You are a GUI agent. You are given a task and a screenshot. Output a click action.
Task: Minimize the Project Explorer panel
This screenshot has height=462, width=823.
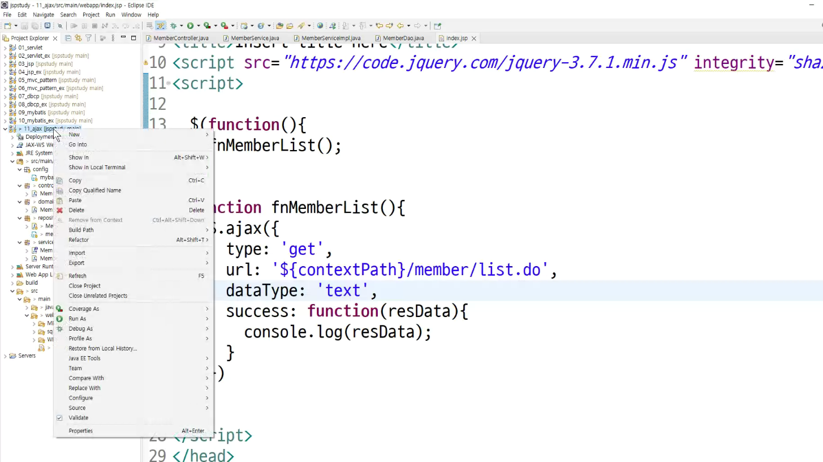pyautogui.click(x=124, y=38)
